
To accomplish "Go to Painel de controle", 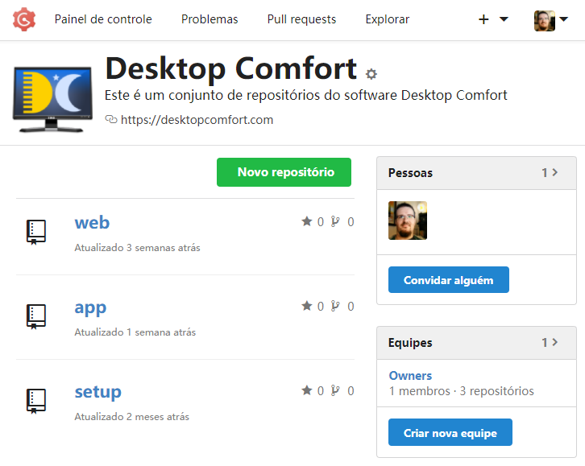I will (103, 19).
